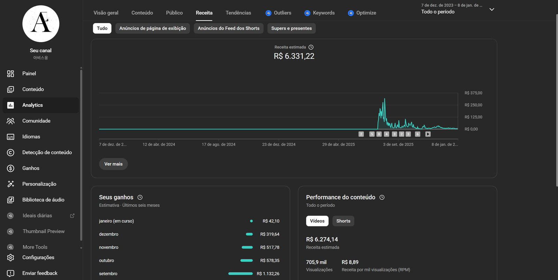This screenshot has height=280, width=558.
Task: Click the Painel dashboard icon
Action: point(10,73)
